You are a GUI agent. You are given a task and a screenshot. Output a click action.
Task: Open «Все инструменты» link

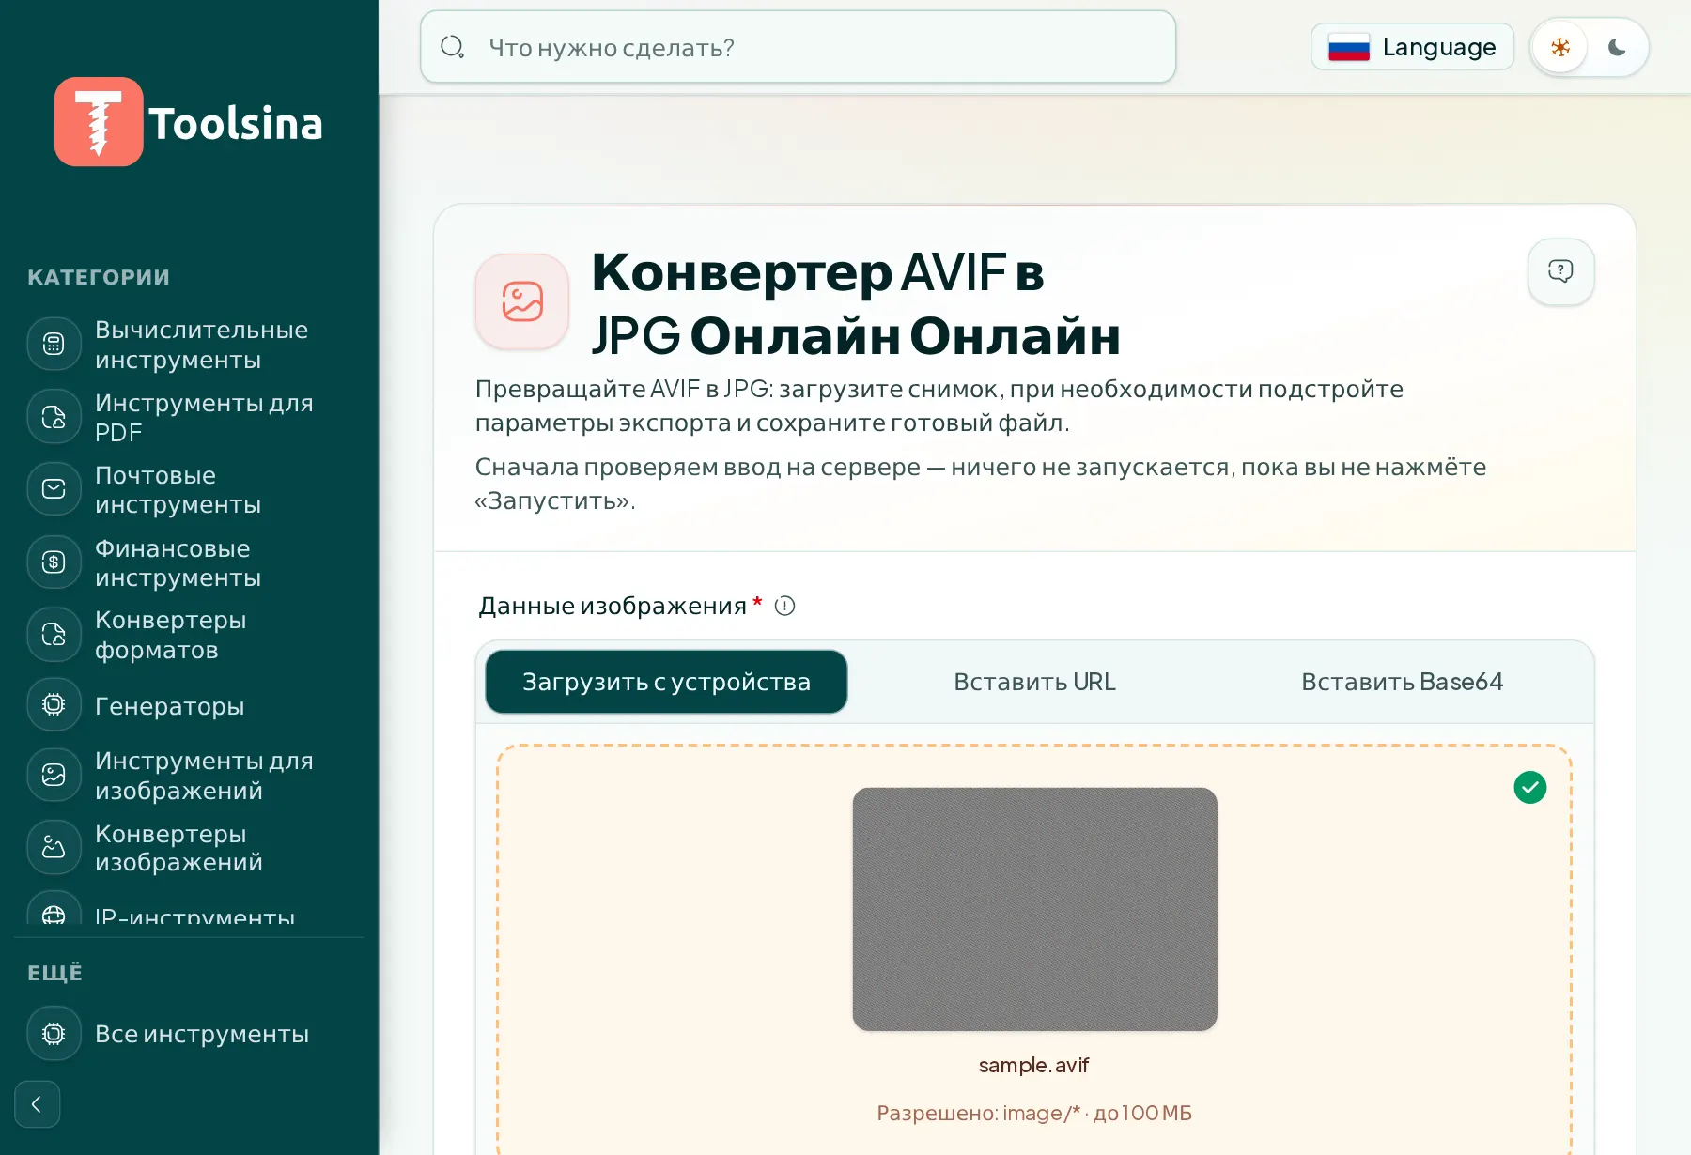(189, 1034)
